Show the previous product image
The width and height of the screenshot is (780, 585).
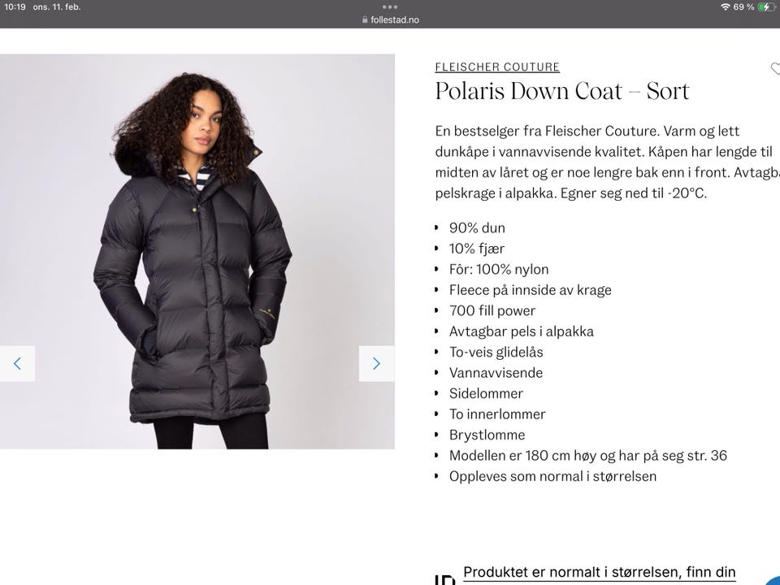point(17,364)
